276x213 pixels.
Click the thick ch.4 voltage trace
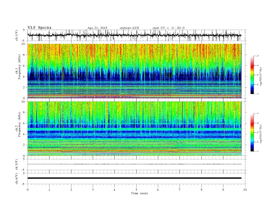tap(135, 178)
